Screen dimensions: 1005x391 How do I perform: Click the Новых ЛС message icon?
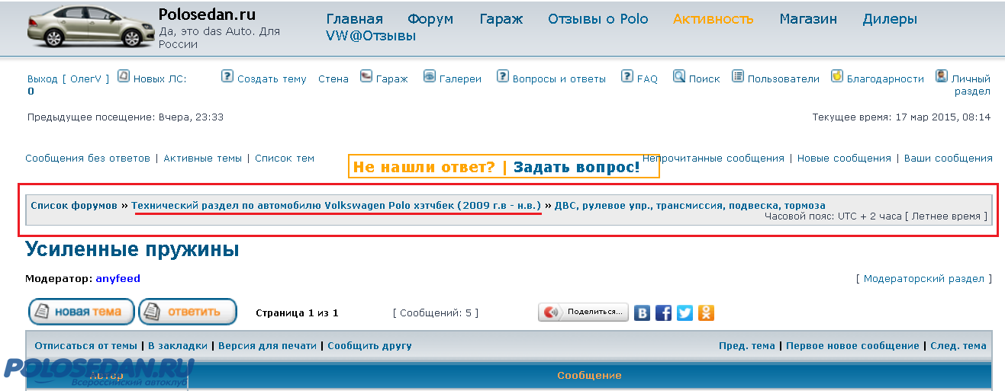[124, 76]
